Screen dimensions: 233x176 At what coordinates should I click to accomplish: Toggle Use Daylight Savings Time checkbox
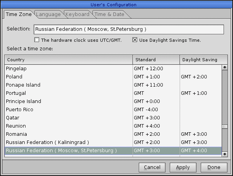pyautogui.click(x=135, y=40)
